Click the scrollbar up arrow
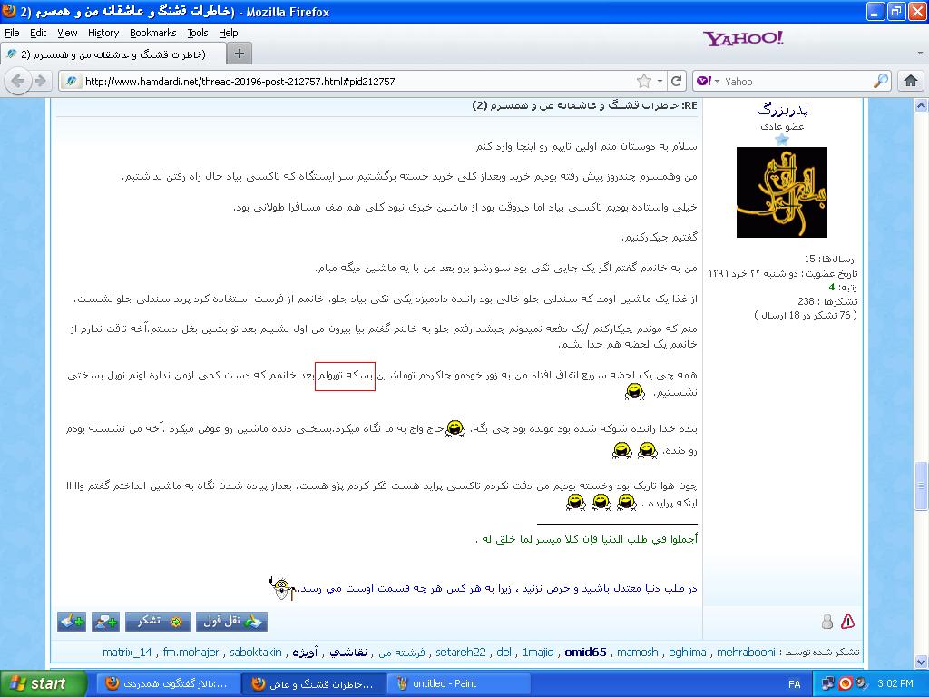929x697 pixels. click(x=922, y=106)
